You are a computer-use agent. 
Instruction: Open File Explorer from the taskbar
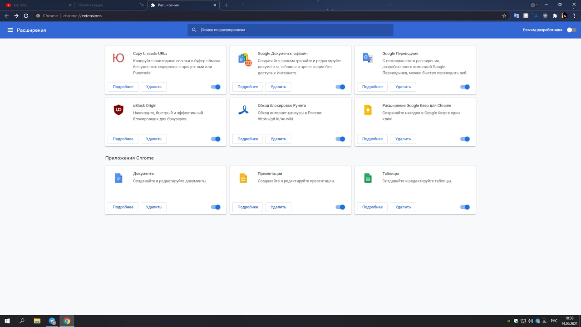point(37,321)
